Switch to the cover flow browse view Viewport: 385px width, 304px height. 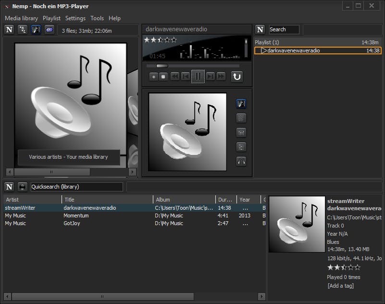[36, 30]
